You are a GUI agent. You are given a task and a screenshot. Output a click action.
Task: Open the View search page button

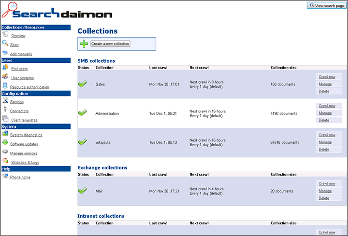[326, 5]
